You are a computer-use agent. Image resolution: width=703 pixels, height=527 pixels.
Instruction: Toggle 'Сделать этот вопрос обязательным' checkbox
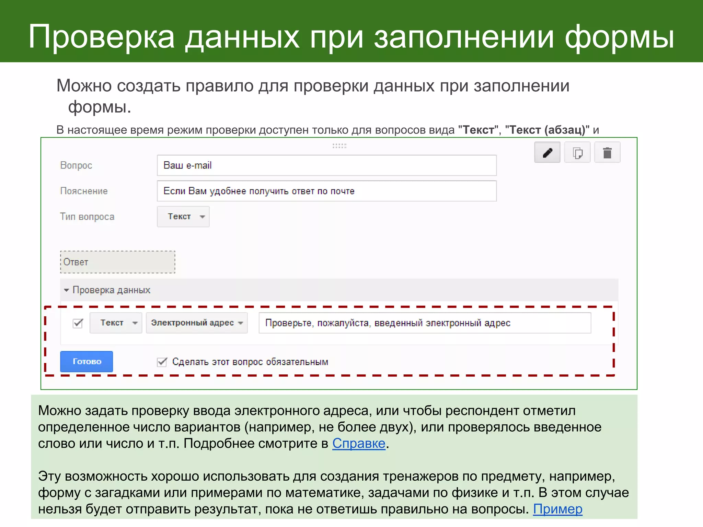tap(162, 362)
